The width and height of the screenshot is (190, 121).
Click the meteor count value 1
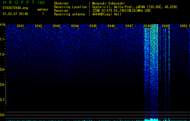43,14
